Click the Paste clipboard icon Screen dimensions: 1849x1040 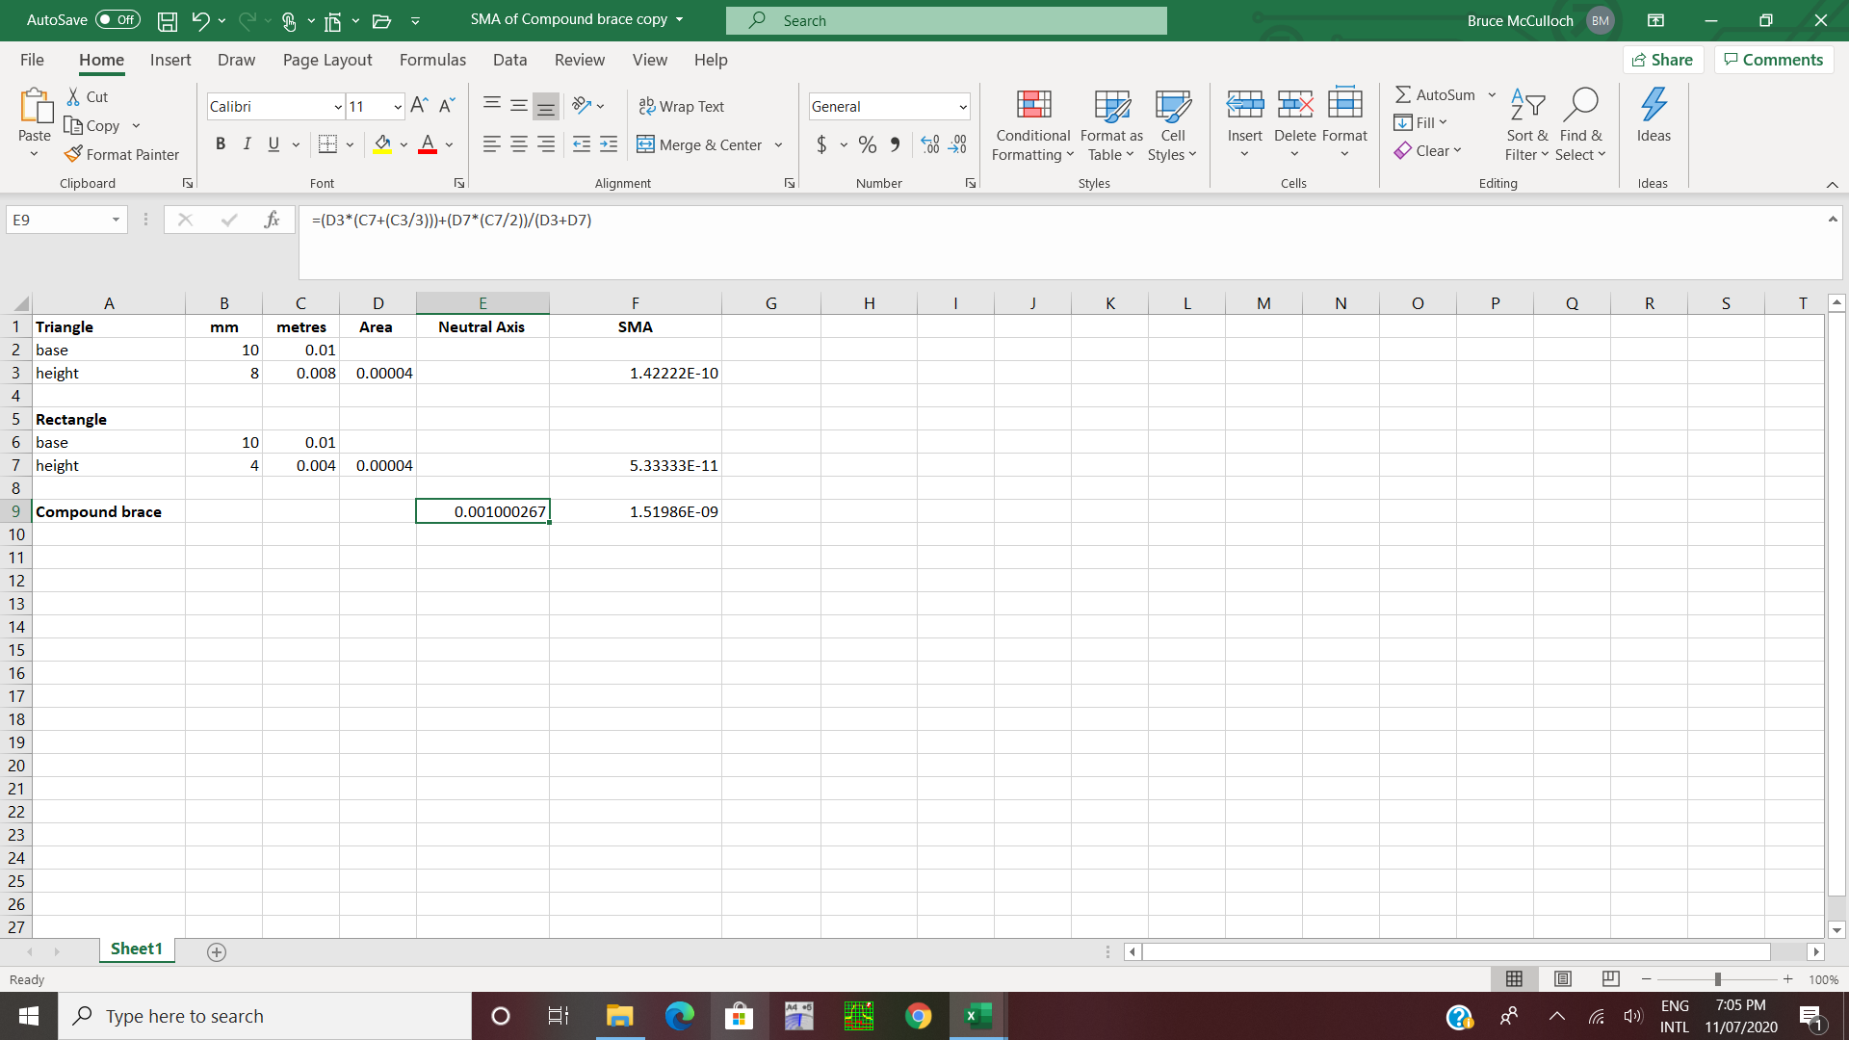coord(36,106)
